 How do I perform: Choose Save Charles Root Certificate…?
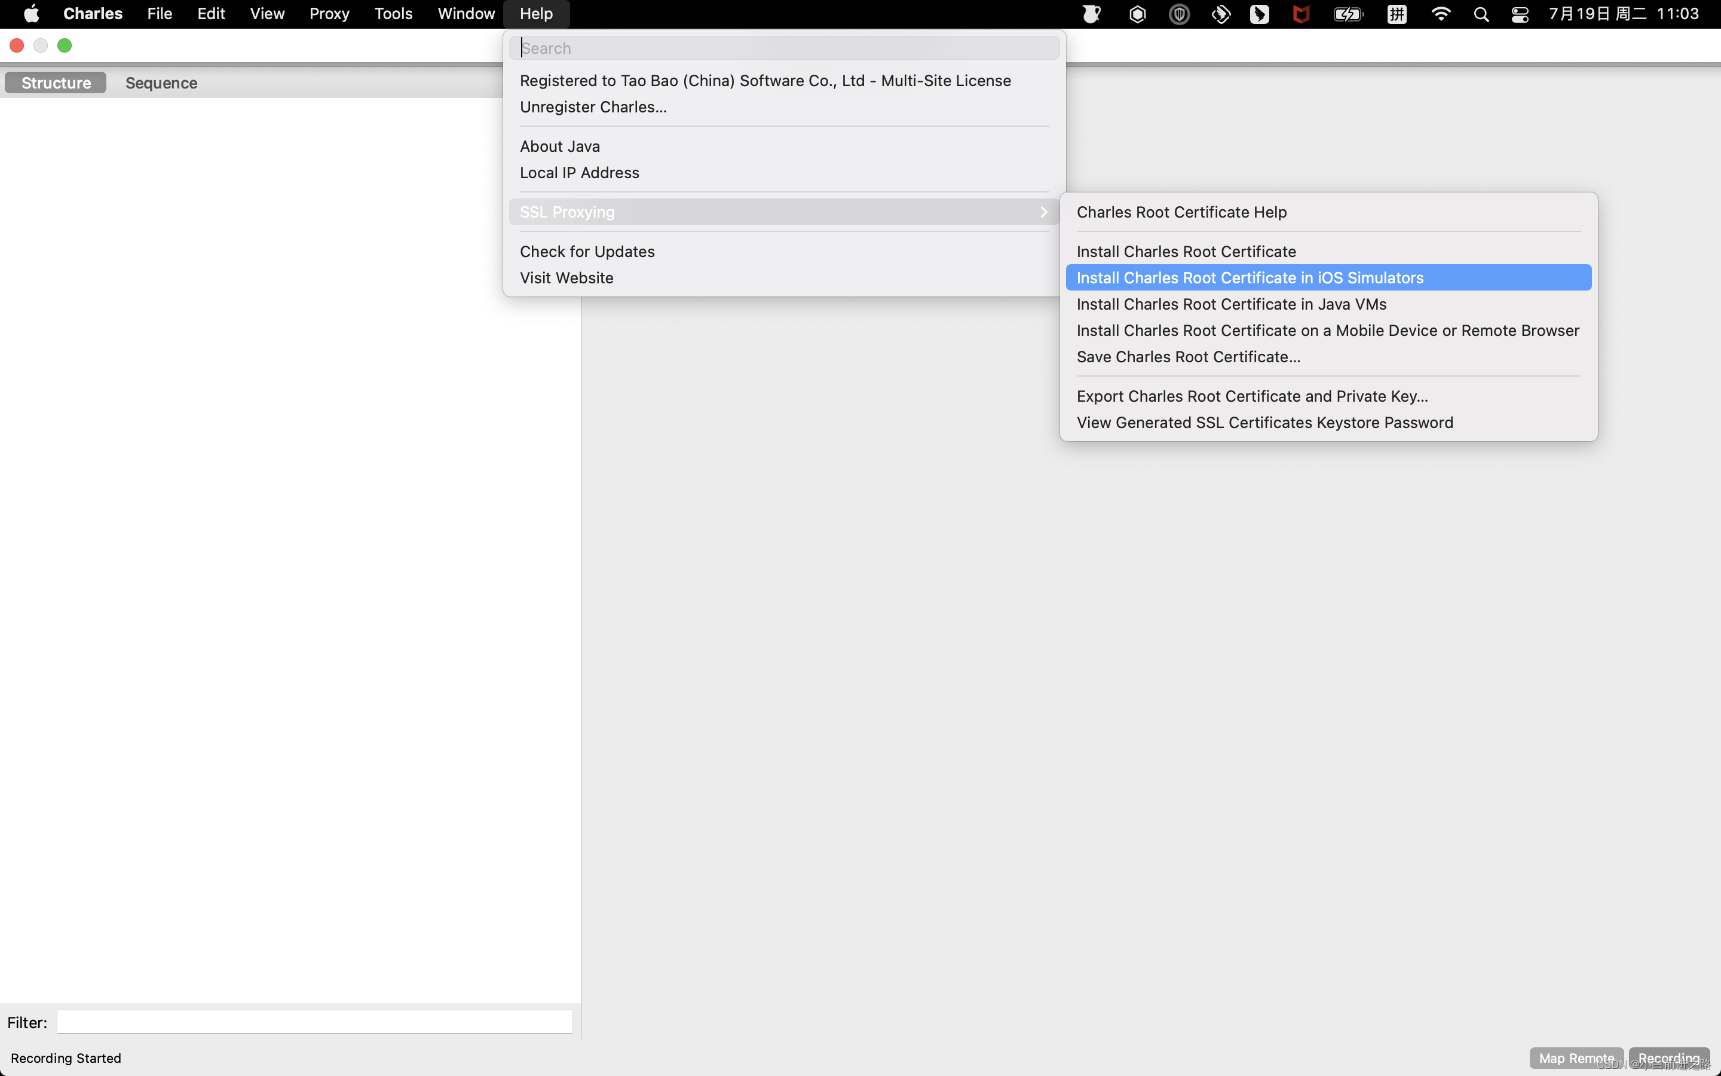click(1328, 356)
